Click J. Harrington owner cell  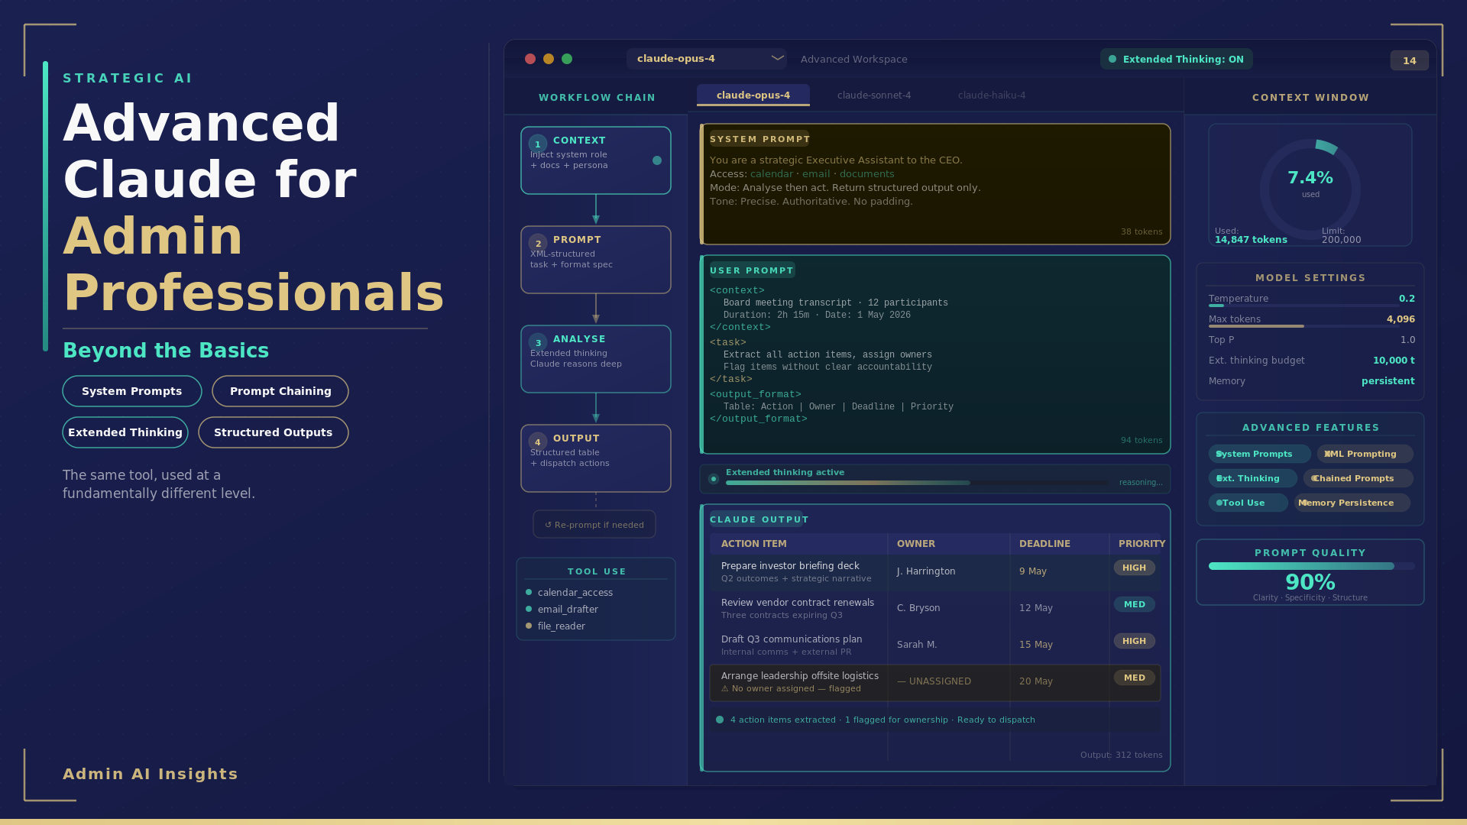pyautogui.click(x=926, y=571)
